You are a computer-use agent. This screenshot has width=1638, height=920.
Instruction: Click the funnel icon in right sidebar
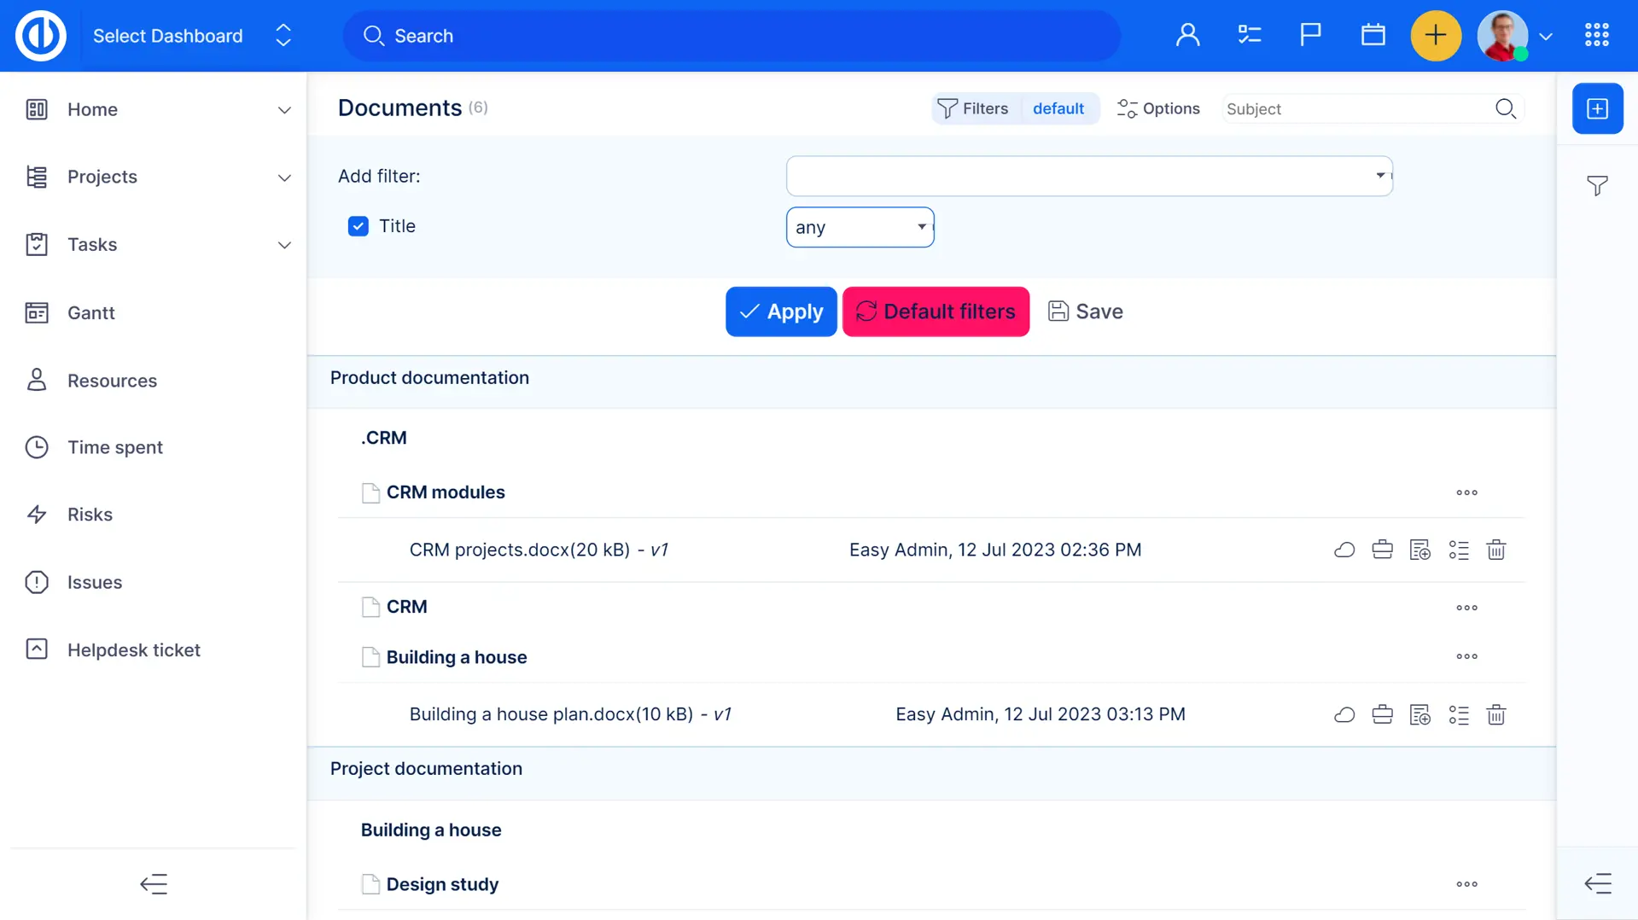click(1597, 186)
